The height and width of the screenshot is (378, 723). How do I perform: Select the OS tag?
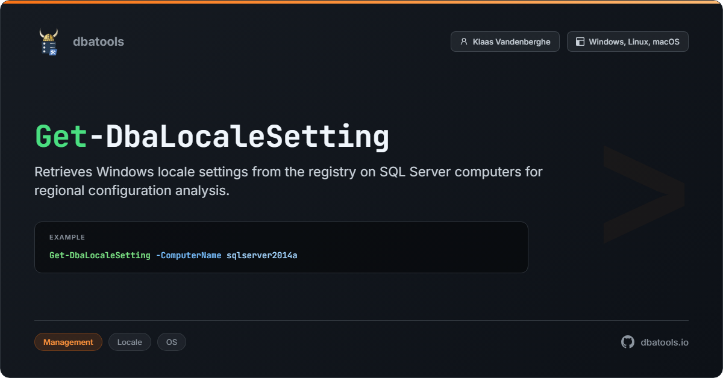click(x=172, y=342)
